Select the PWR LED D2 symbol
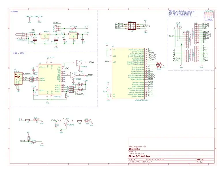The width and height of the screenshot is (224, 173). 35,120
